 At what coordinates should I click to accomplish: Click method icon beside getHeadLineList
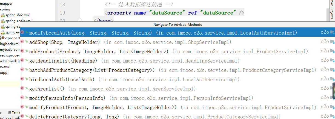pyautogui.click(x=22, y=61)
